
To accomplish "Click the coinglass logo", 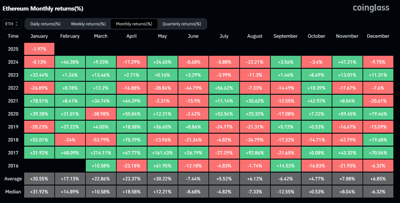I will 371,8.
